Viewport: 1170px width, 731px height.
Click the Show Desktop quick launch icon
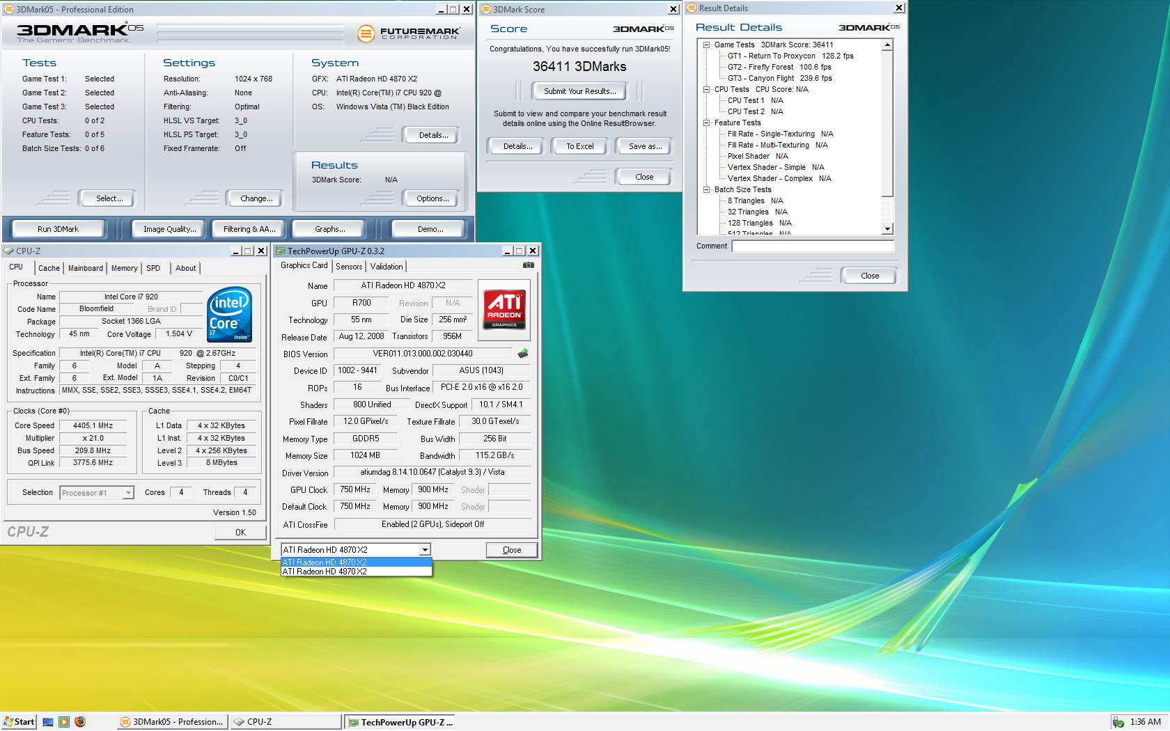(x=48, y=721)
